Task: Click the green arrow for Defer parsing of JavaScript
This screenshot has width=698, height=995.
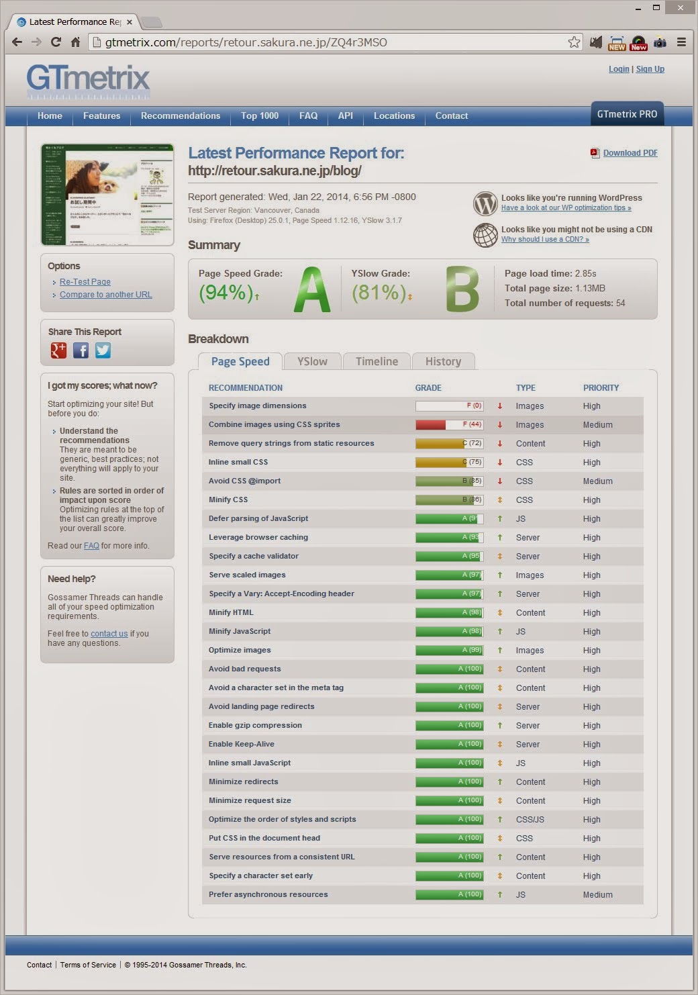Action: [x=500, y=519]
